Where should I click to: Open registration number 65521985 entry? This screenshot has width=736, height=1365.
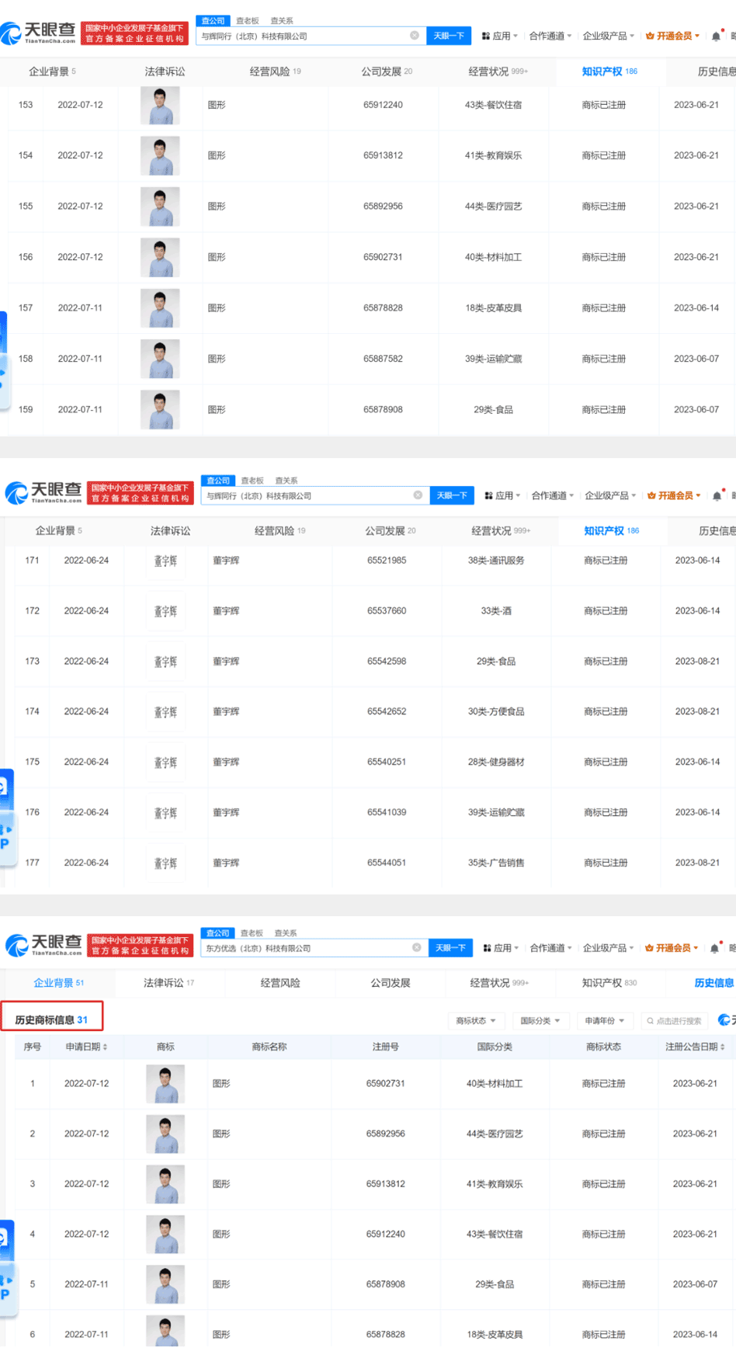387,561
